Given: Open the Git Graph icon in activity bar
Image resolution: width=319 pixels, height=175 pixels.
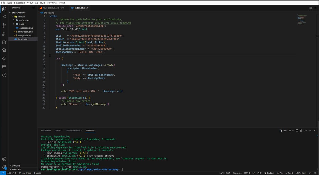Looking at the screenshot, I should coord(4,75).
